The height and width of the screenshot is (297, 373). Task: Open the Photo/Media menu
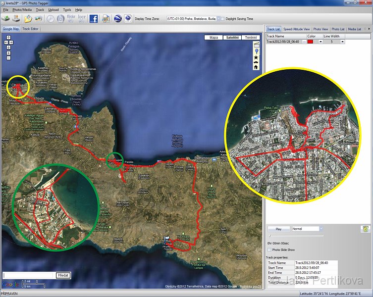point(22,10)
